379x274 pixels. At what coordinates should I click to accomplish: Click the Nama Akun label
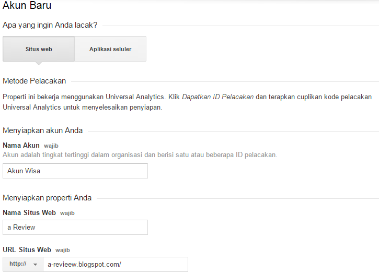21,145
